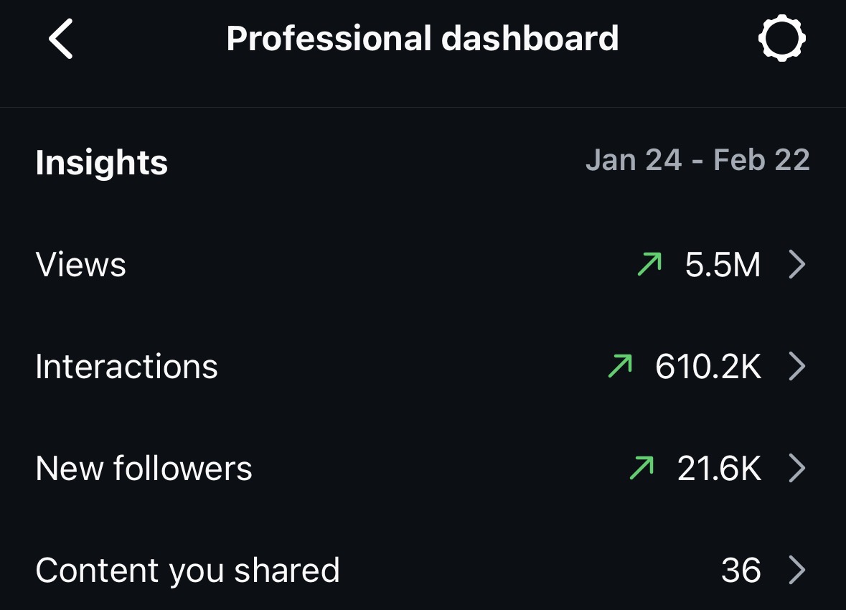Viewport: 846px width, 610px height.
Task: Click the 36 shared content count
Action: [x=741, y=571]
